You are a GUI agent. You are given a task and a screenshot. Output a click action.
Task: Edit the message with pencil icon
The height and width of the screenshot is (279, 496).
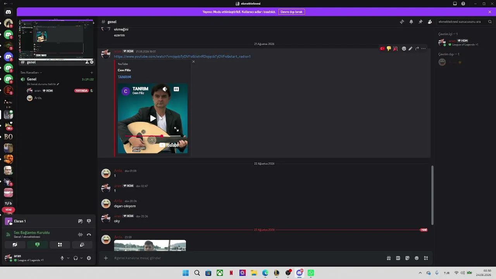(410, 48)
